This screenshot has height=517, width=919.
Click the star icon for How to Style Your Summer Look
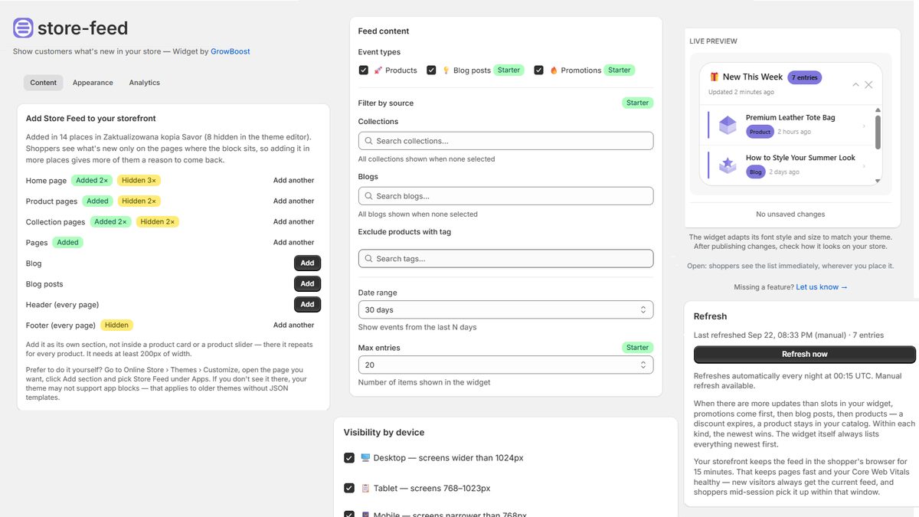coord(727,165)
